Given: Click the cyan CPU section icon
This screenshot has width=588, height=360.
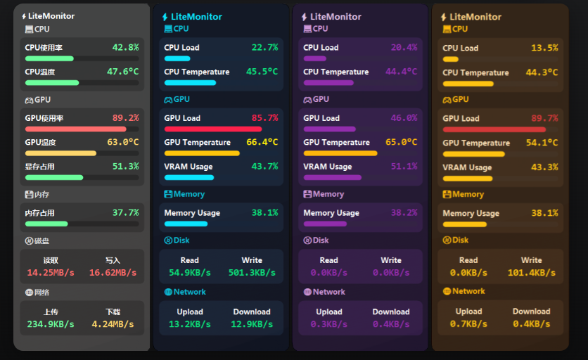Looking at the screenshot, I should pos(168,29).
